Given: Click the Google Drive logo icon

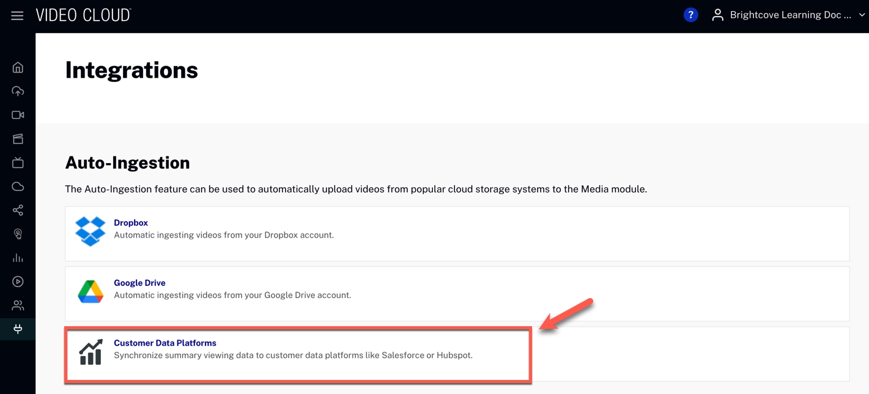Looking at the screenshot, I should pyautogui.click(x=90, y=292).
